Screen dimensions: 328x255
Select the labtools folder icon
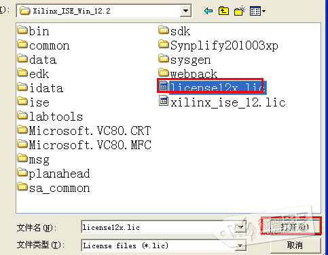point(22,115)
